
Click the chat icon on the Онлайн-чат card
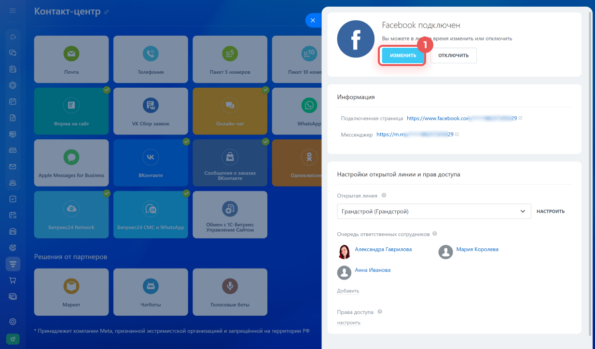[230, 105]
